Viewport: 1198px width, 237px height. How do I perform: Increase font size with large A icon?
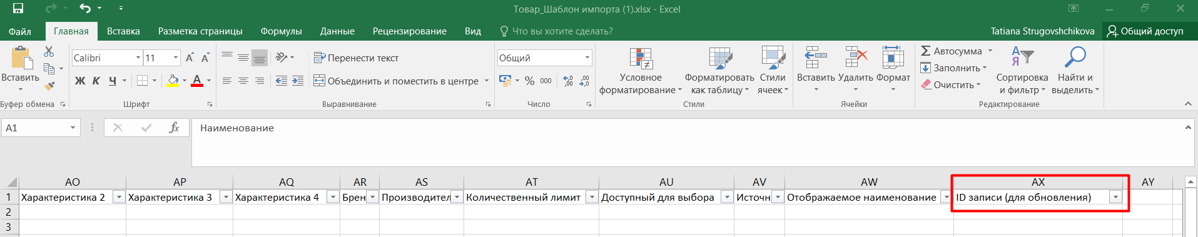[x=190, y=58]
